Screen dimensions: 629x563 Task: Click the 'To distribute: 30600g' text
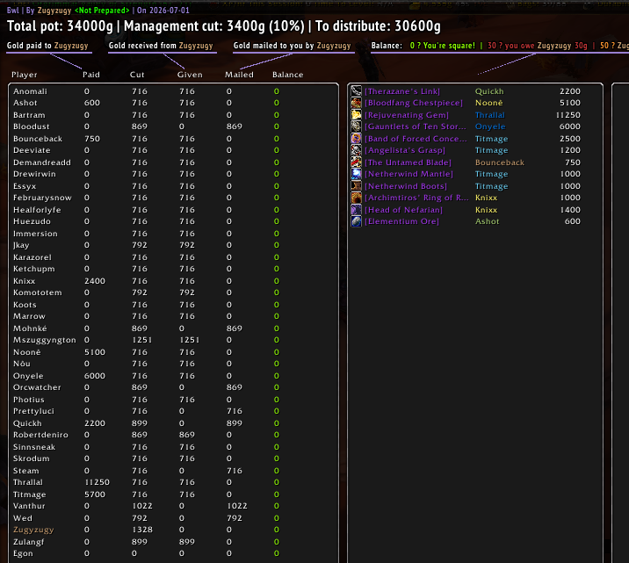pyautogui.click(x=378, y=26)
